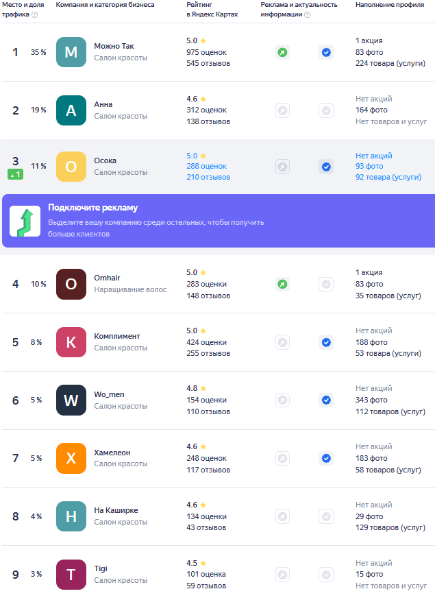
Task: Open Осока's 92 товара (услуги) link
Action: click(x=388, y=177)
